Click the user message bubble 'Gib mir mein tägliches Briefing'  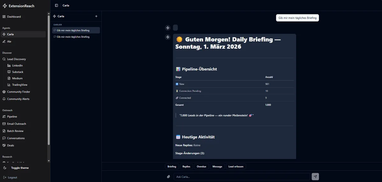tap(297, 18)
